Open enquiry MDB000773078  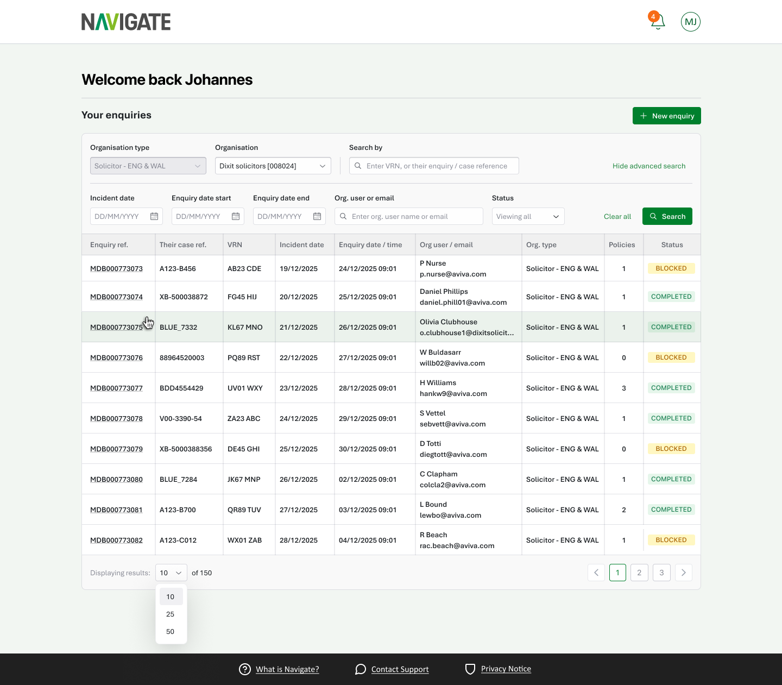[116, 418]
